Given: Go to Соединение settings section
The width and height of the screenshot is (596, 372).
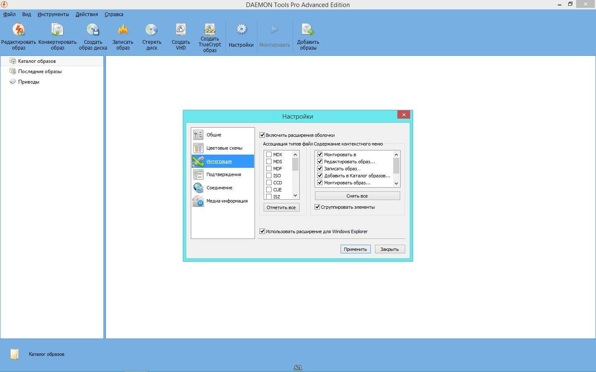Looking at the screenshot, I should click(223, 188).
